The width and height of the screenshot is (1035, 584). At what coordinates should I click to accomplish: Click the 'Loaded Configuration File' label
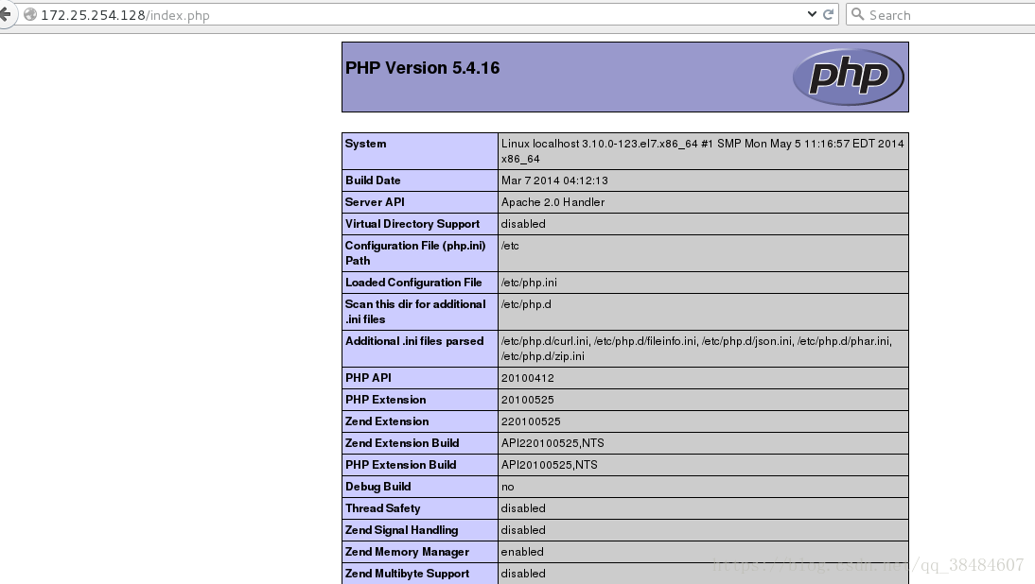[413, 283]
